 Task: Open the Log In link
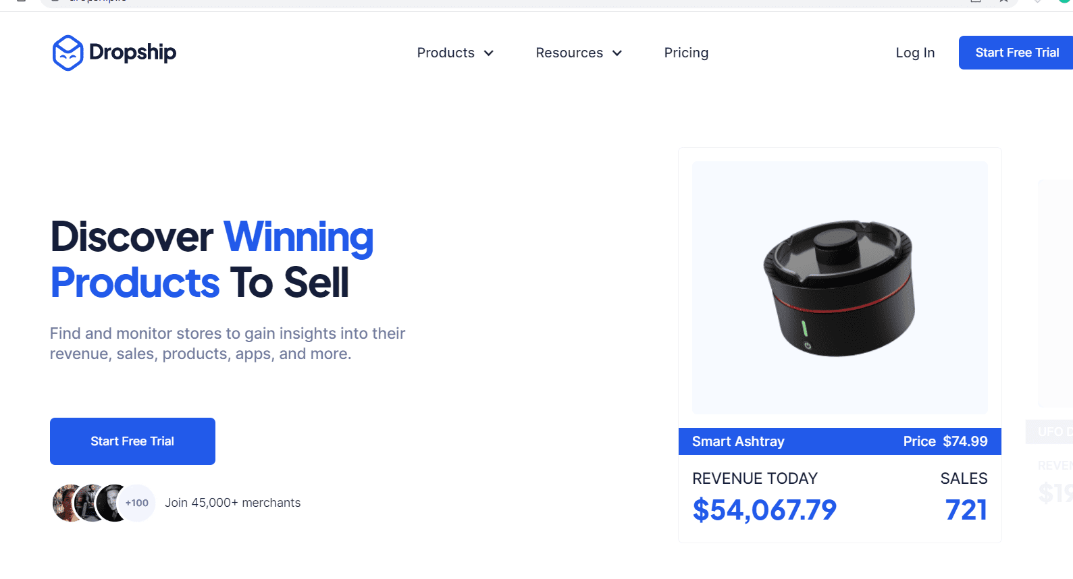tap(915, 53)
